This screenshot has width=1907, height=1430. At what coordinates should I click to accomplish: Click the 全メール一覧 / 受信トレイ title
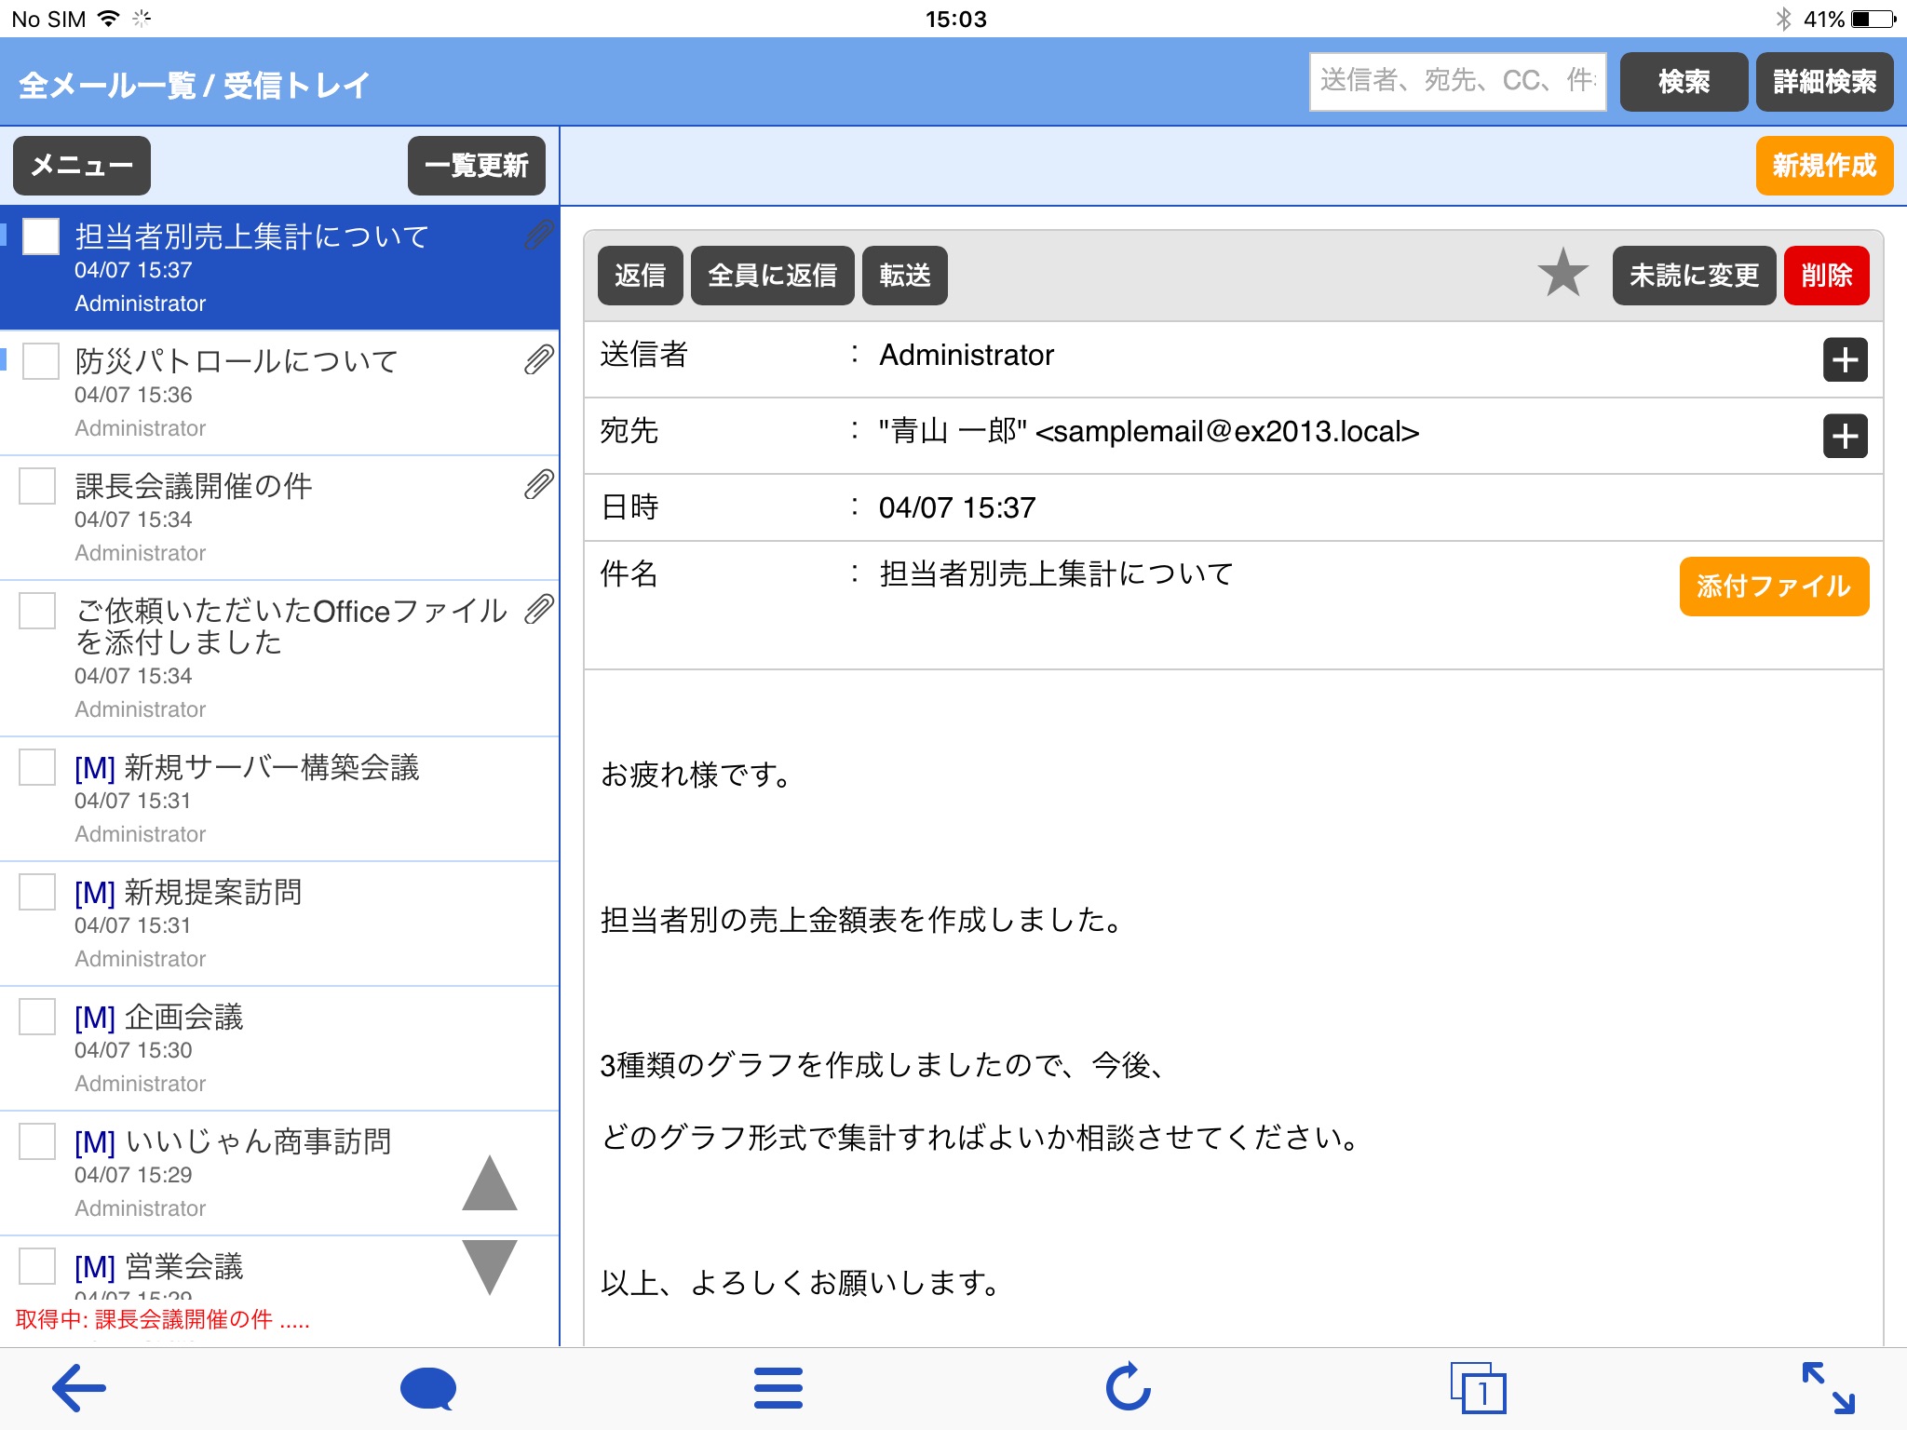pos(194,86)
